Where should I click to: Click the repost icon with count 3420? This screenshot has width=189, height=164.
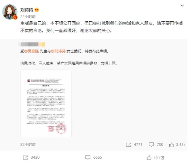point(25,157)
